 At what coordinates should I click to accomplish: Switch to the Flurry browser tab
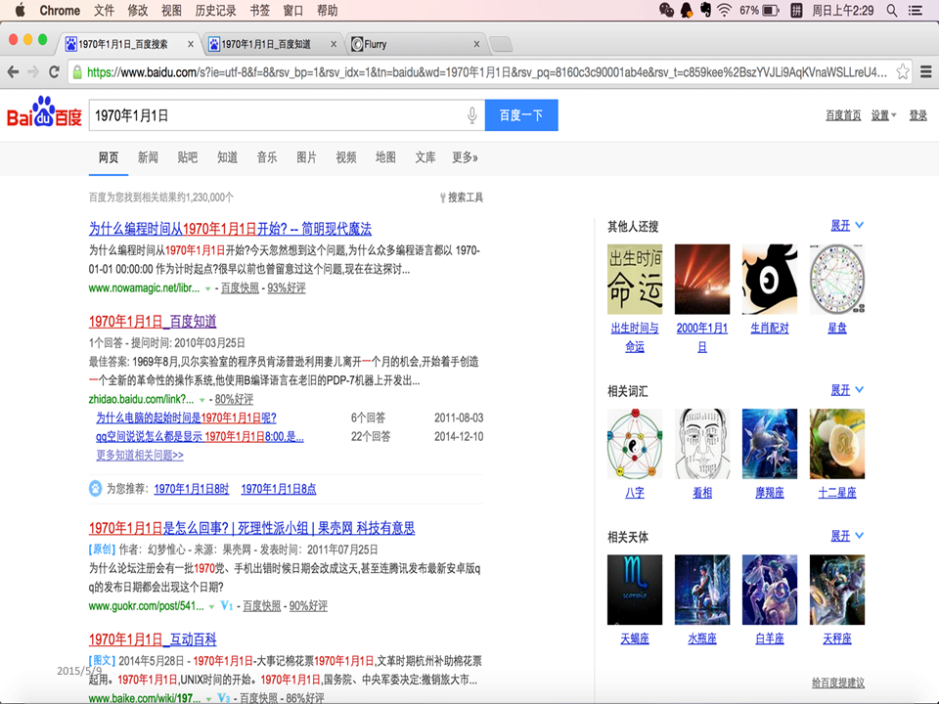[415, 44]
